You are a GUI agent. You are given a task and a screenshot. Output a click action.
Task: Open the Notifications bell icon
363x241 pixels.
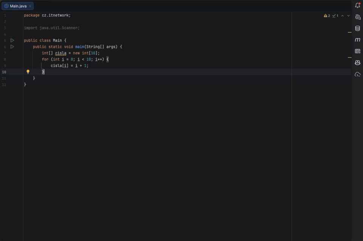[x=357, y=5]
